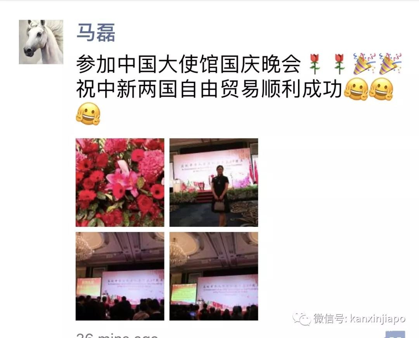Click the first party popper emoji
The image size is (419, 338).
[364, 64]
